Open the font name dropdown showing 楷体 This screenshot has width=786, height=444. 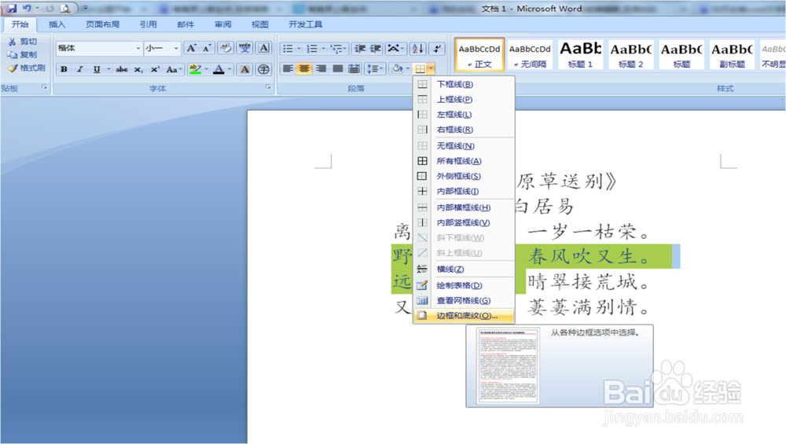pos(138,49)
